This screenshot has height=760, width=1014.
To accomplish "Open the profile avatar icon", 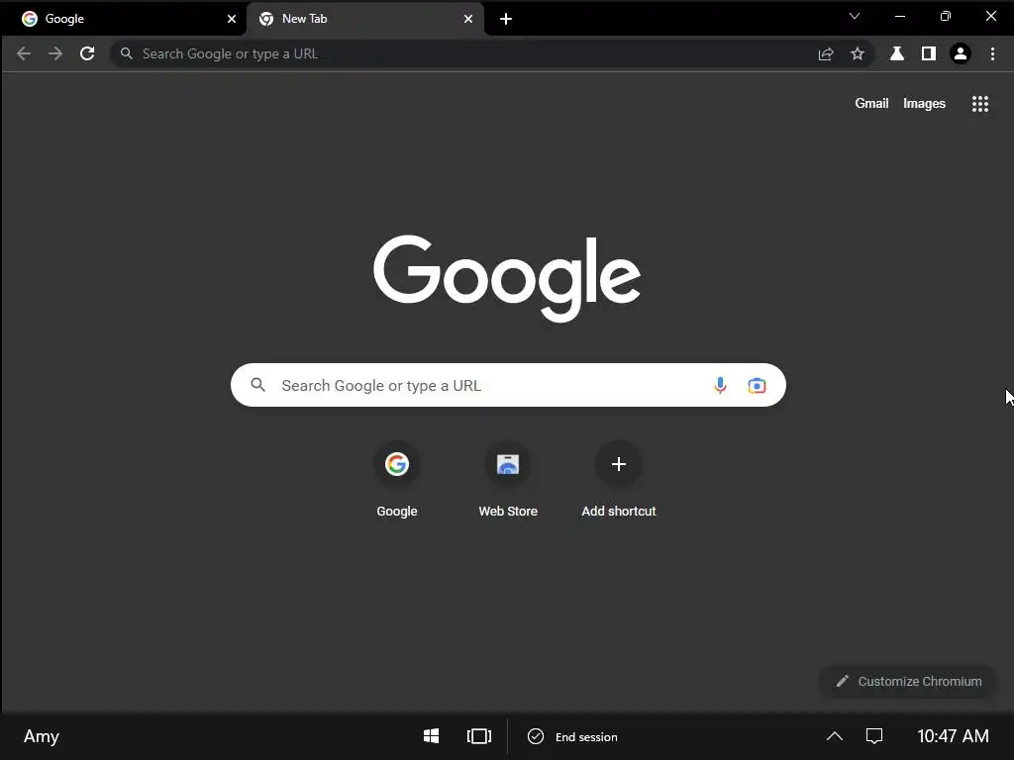I will point(961,53).
